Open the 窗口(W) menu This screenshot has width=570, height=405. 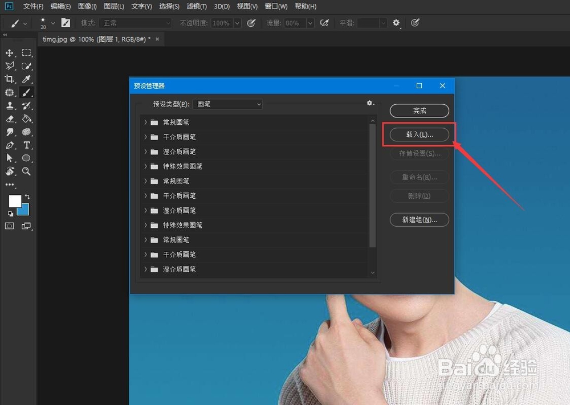[x=276, y=6]
